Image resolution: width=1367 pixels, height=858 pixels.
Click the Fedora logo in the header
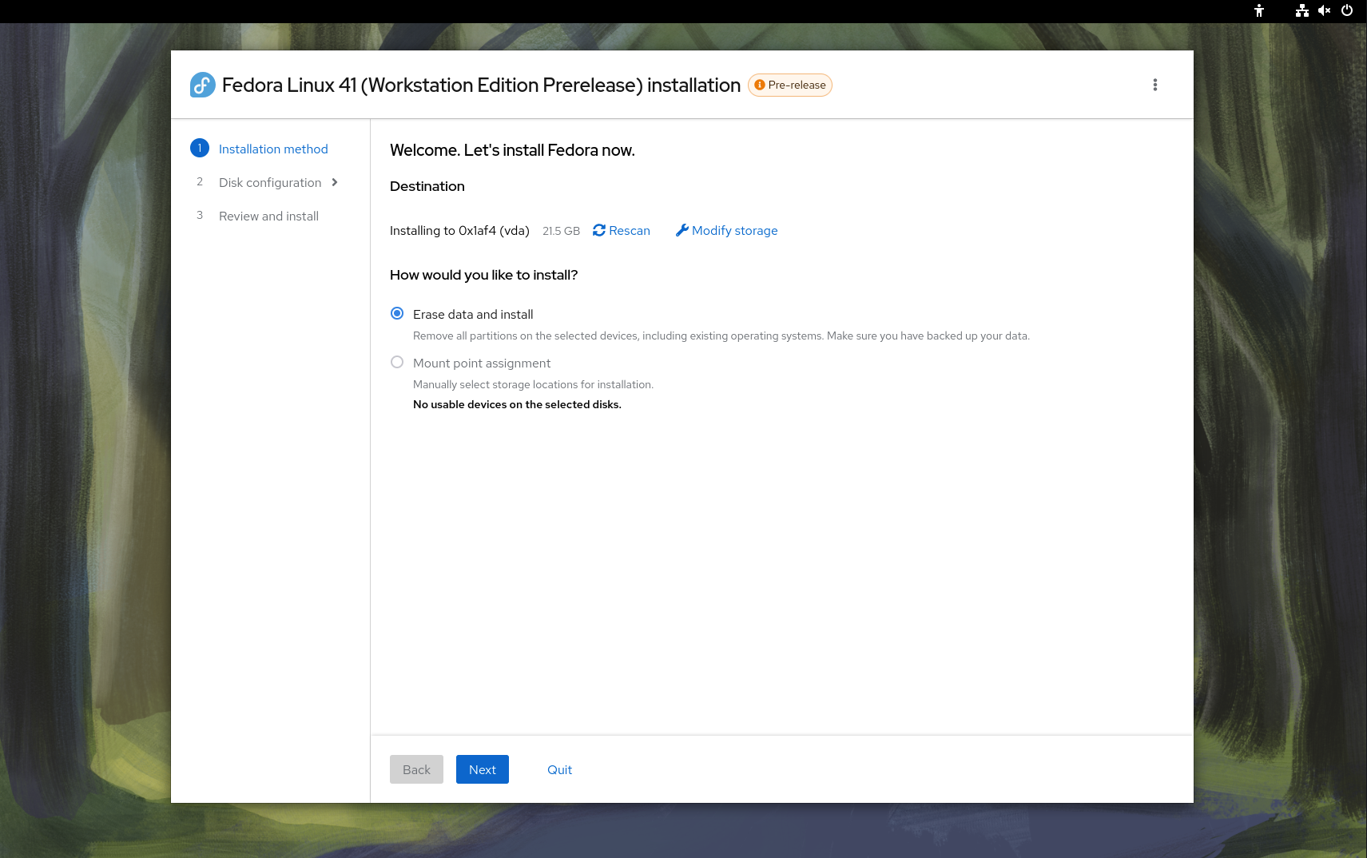[202, 85]
